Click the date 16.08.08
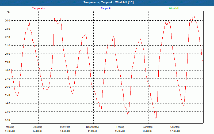Screen dimensions: 214x134 tap(147, 131)
